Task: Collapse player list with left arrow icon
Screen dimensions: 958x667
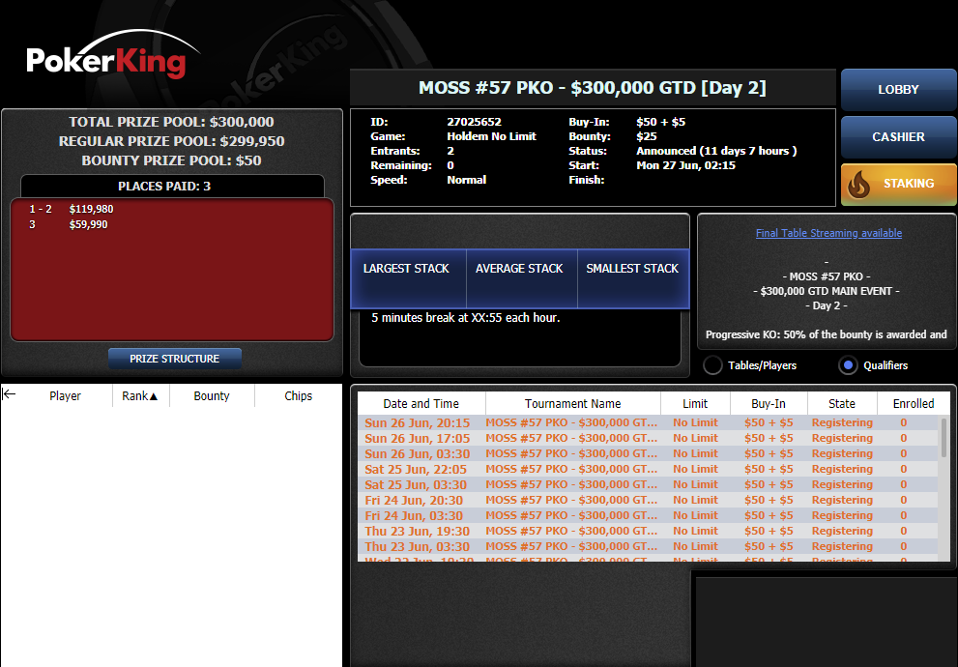Action: (9, 394)
